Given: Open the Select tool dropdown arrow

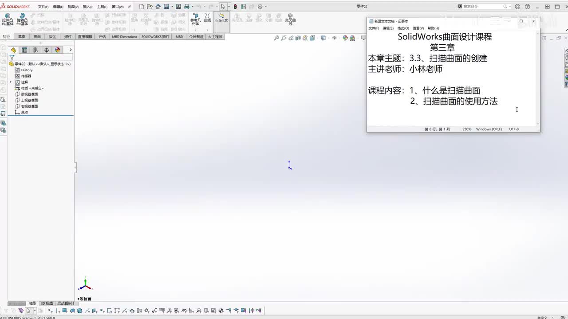Looking at the screenshot, I should pos(229,7).
